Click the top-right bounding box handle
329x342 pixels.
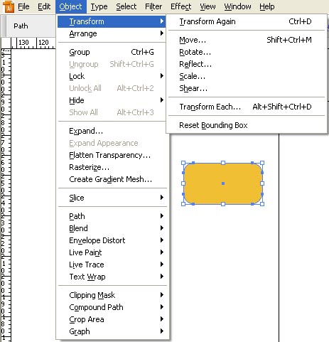(x=262, y=163)
